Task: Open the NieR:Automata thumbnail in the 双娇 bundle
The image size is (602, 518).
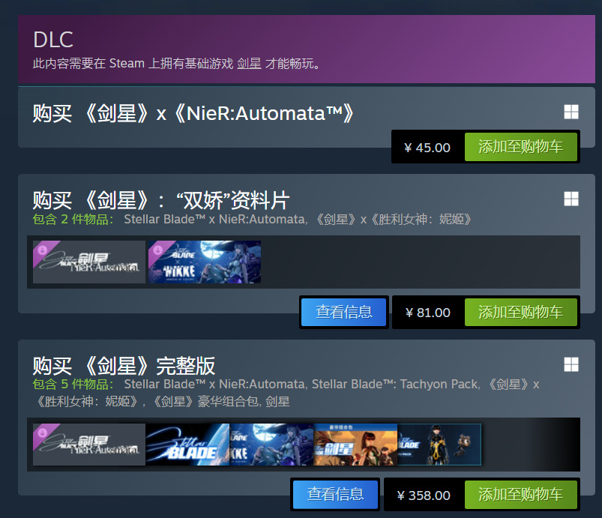Action: click(x=89, y=262)
